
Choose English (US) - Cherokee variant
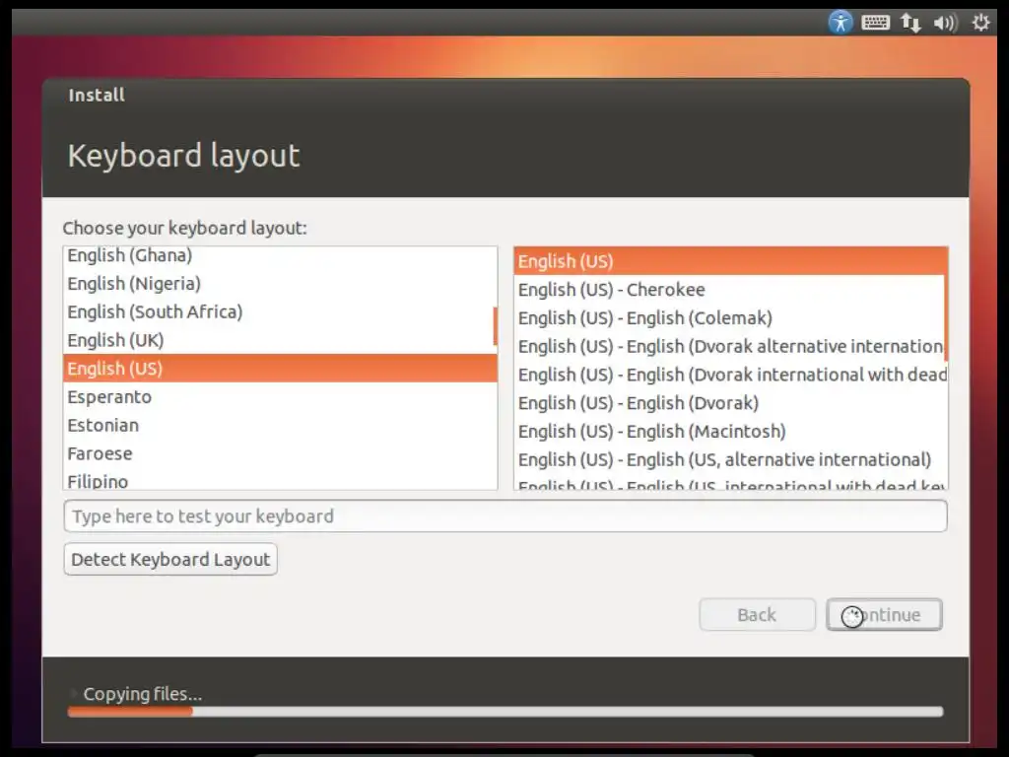point(729,290)
